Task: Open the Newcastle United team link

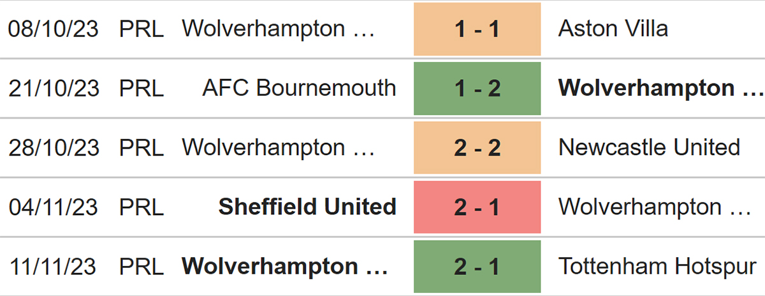Action: coord(650,147)
